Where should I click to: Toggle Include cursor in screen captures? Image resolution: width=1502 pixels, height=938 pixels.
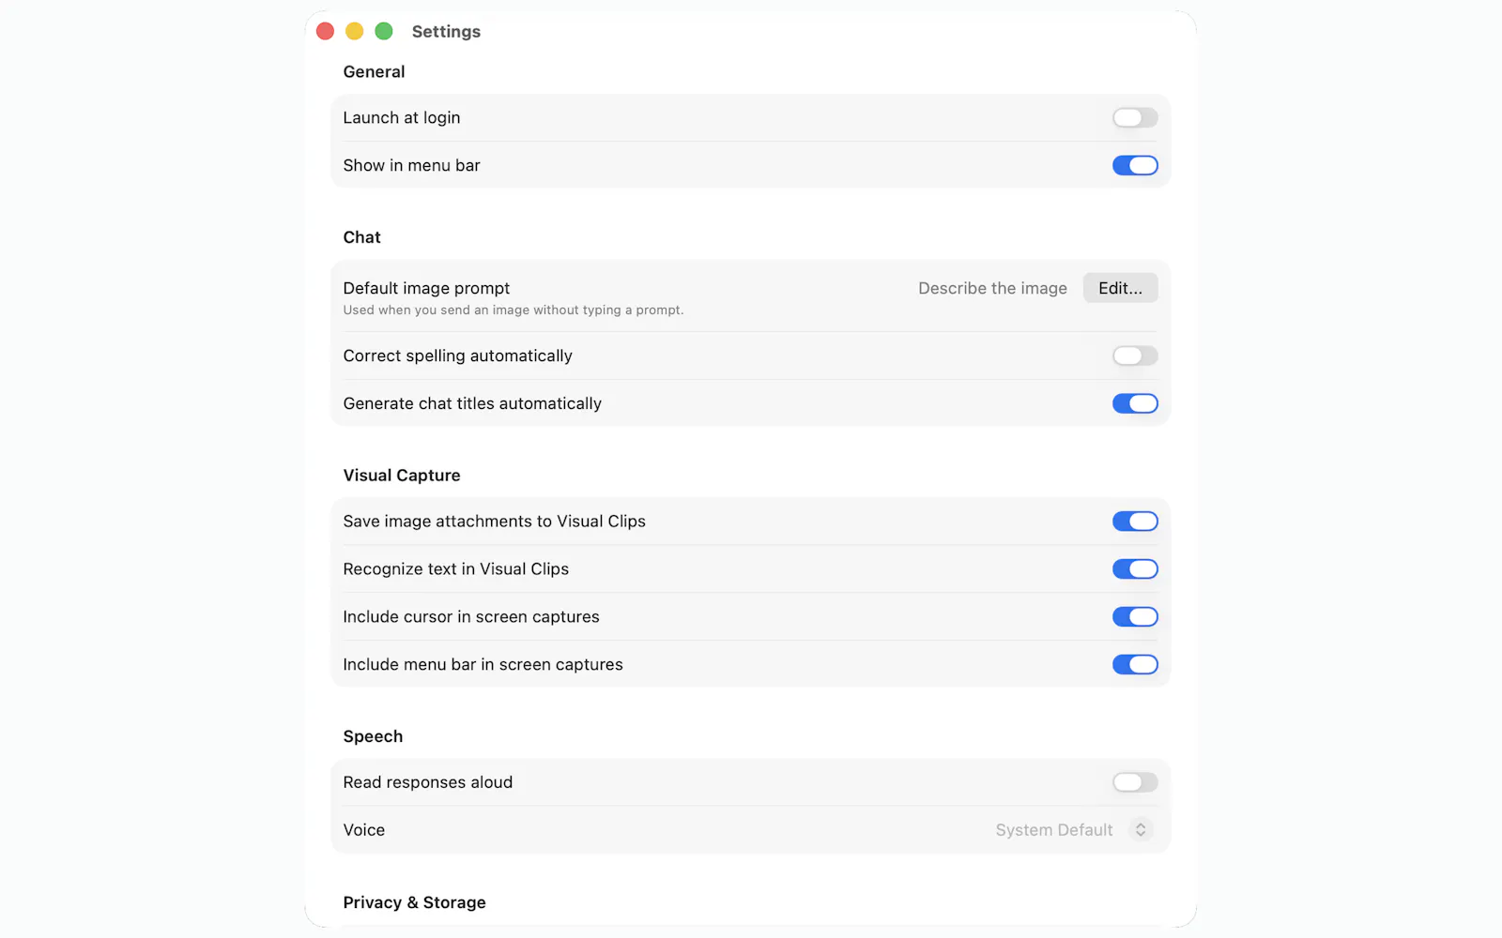click(1135, 617)
